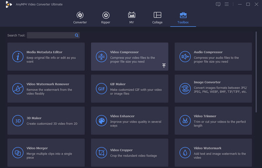This screenshot has height=168, width=262.
Task: Click the 'Video Trimmer' title text
Action: pos(205,116)
